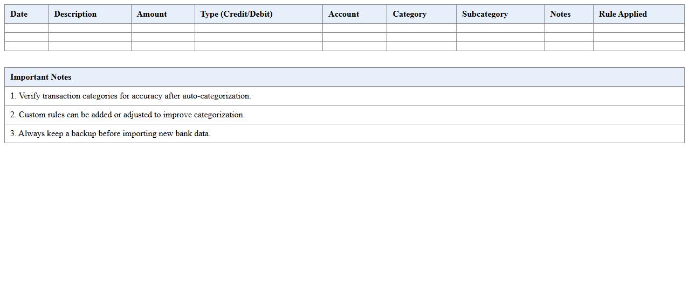Click the note about custom rules

click(x=344, y=115)
